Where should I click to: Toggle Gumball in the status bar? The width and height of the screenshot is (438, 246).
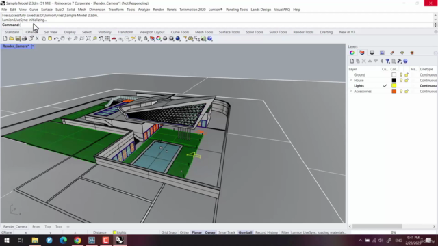(245, 232)
